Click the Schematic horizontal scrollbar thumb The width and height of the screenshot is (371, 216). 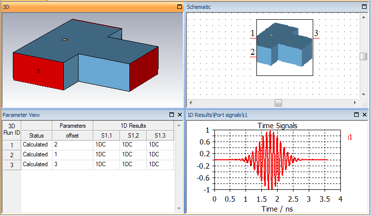278,103
